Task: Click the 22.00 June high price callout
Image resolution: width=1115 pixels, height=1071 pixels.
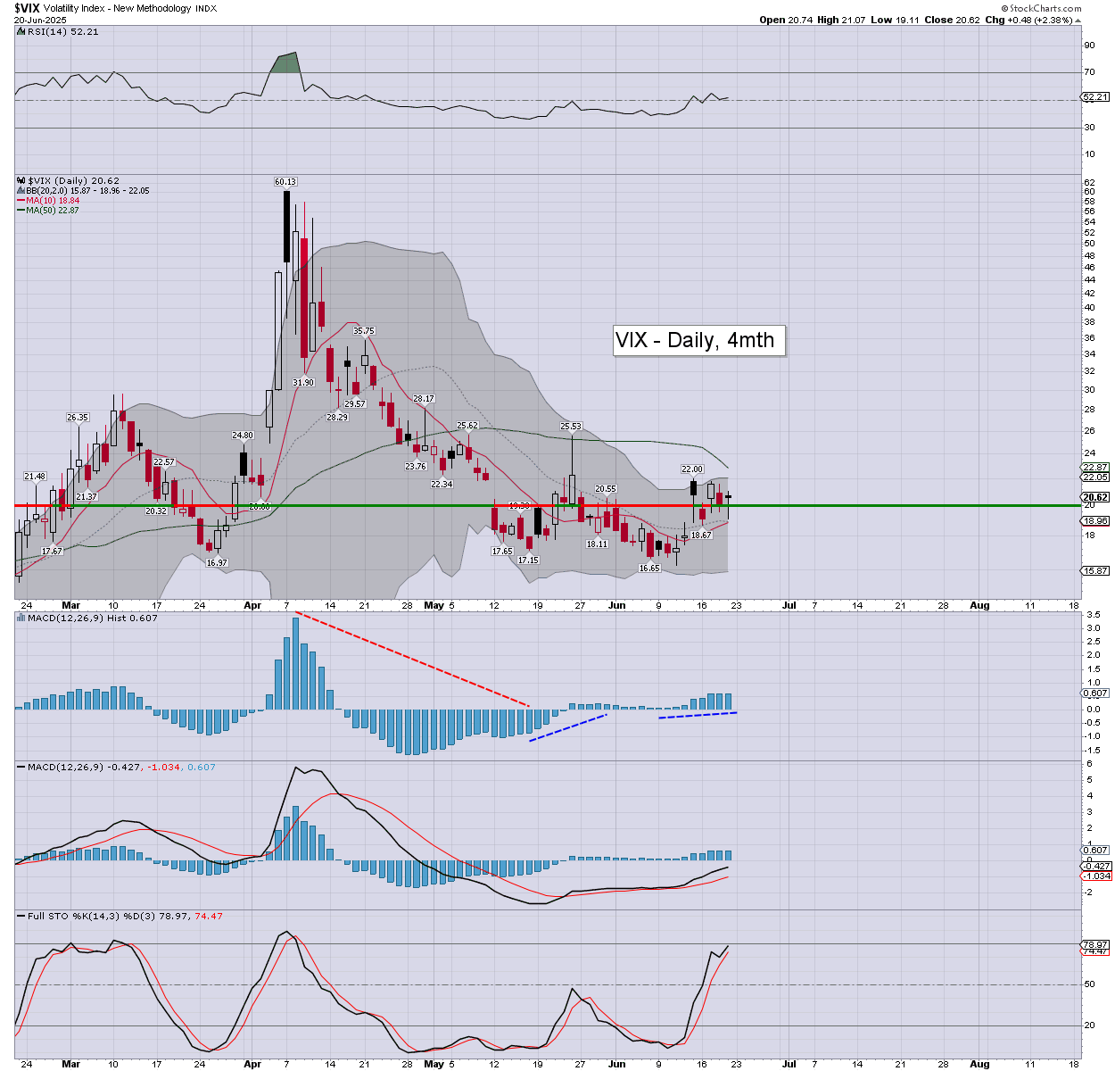Action: [x=692, y=469]
